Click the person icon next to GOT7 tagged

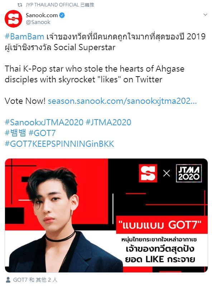point(8,280)
